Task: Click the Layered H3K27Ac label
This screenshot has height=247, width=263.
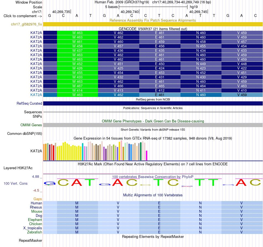Action: 18,168
